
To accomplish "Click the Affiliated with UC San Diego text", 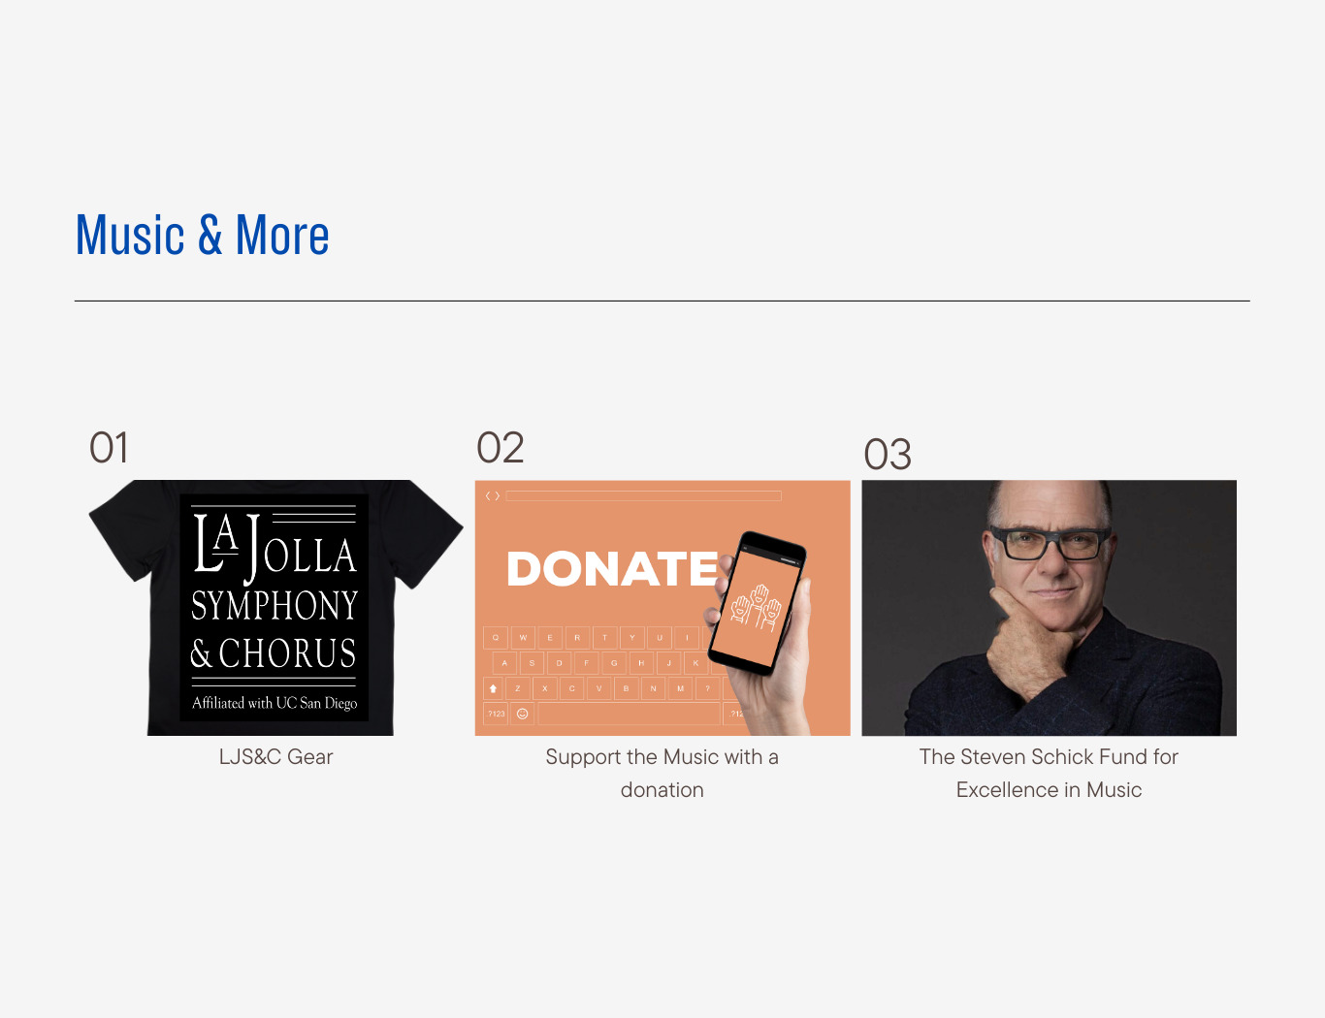I will pos(275,703).
